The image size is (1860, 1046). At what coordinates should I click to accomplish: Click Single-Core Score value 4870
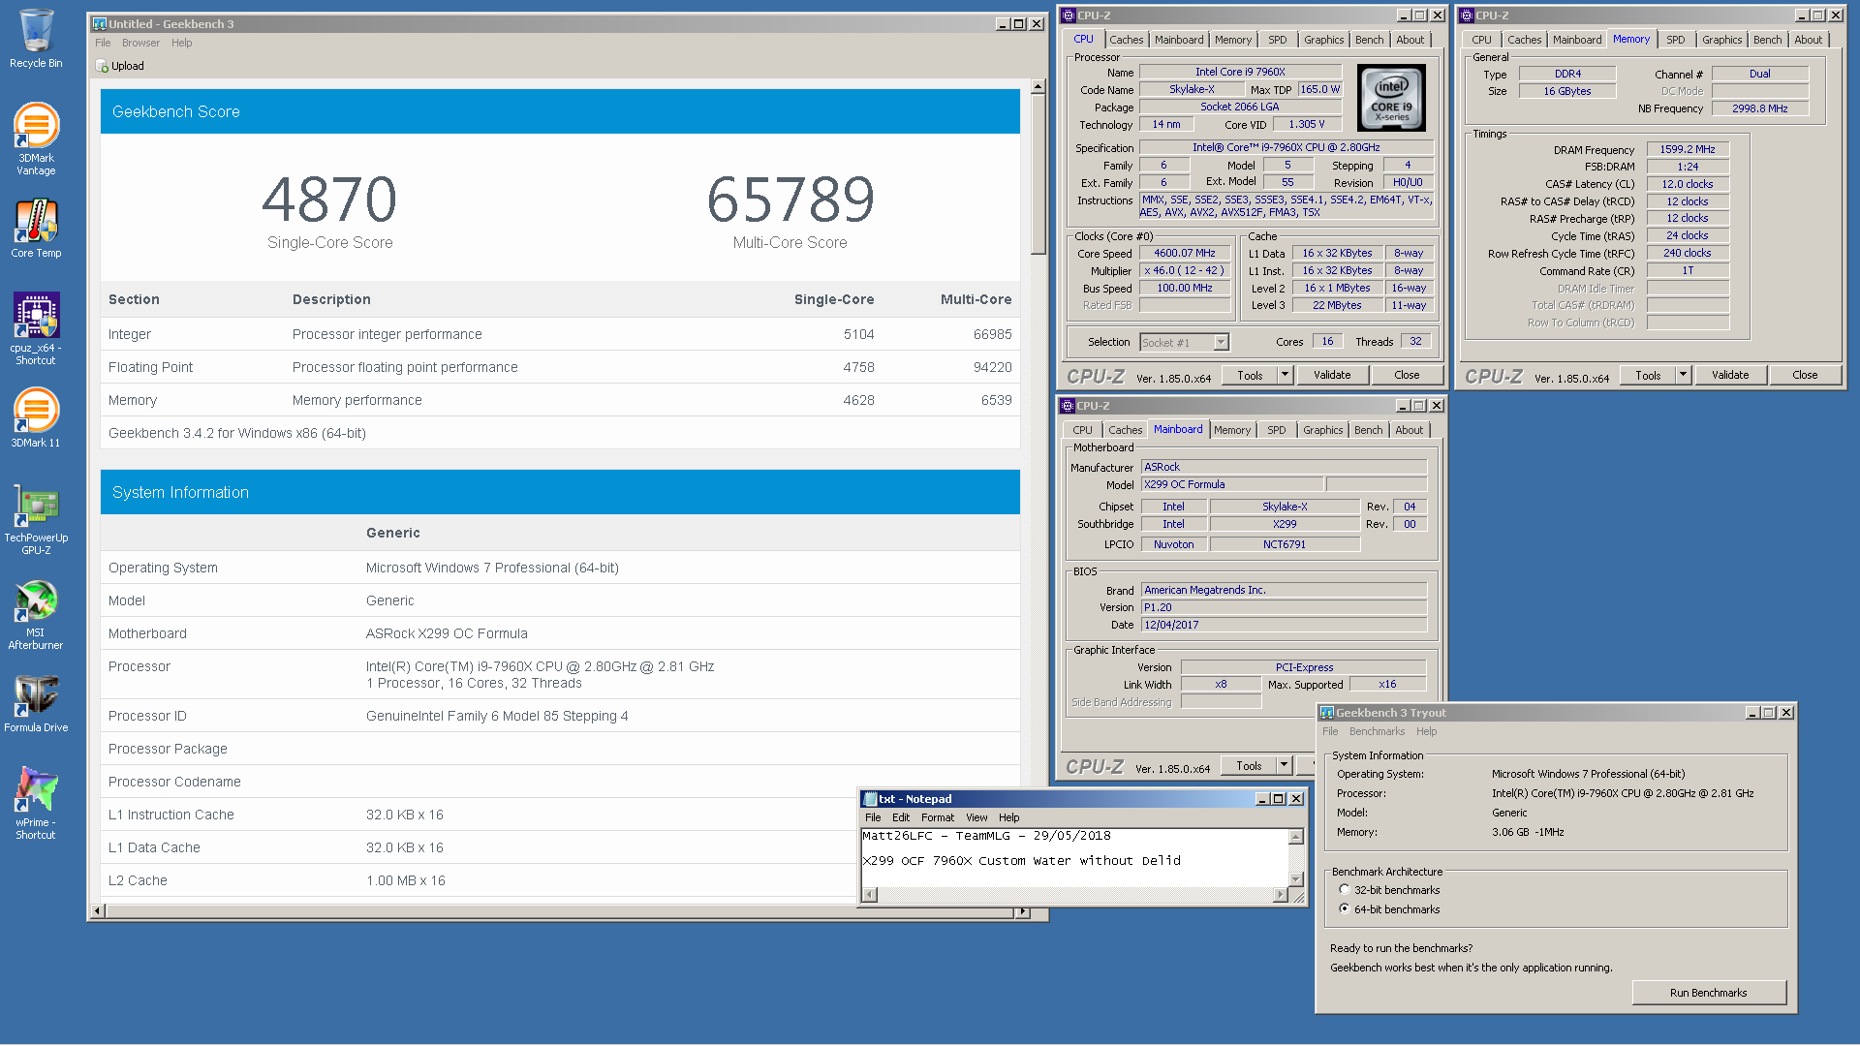point(329,200)
